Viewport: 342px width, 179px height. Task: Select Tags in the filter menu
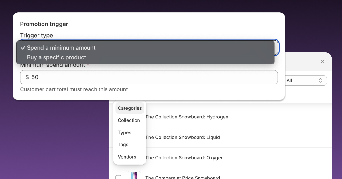(x=123, y=145)
